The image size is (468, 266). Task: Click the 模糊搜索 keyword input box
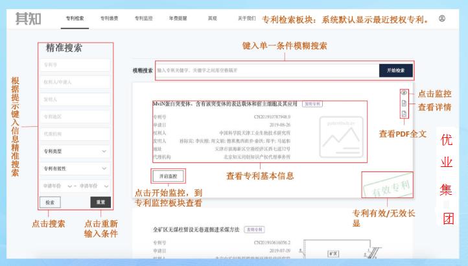click(x=268, y=71)
